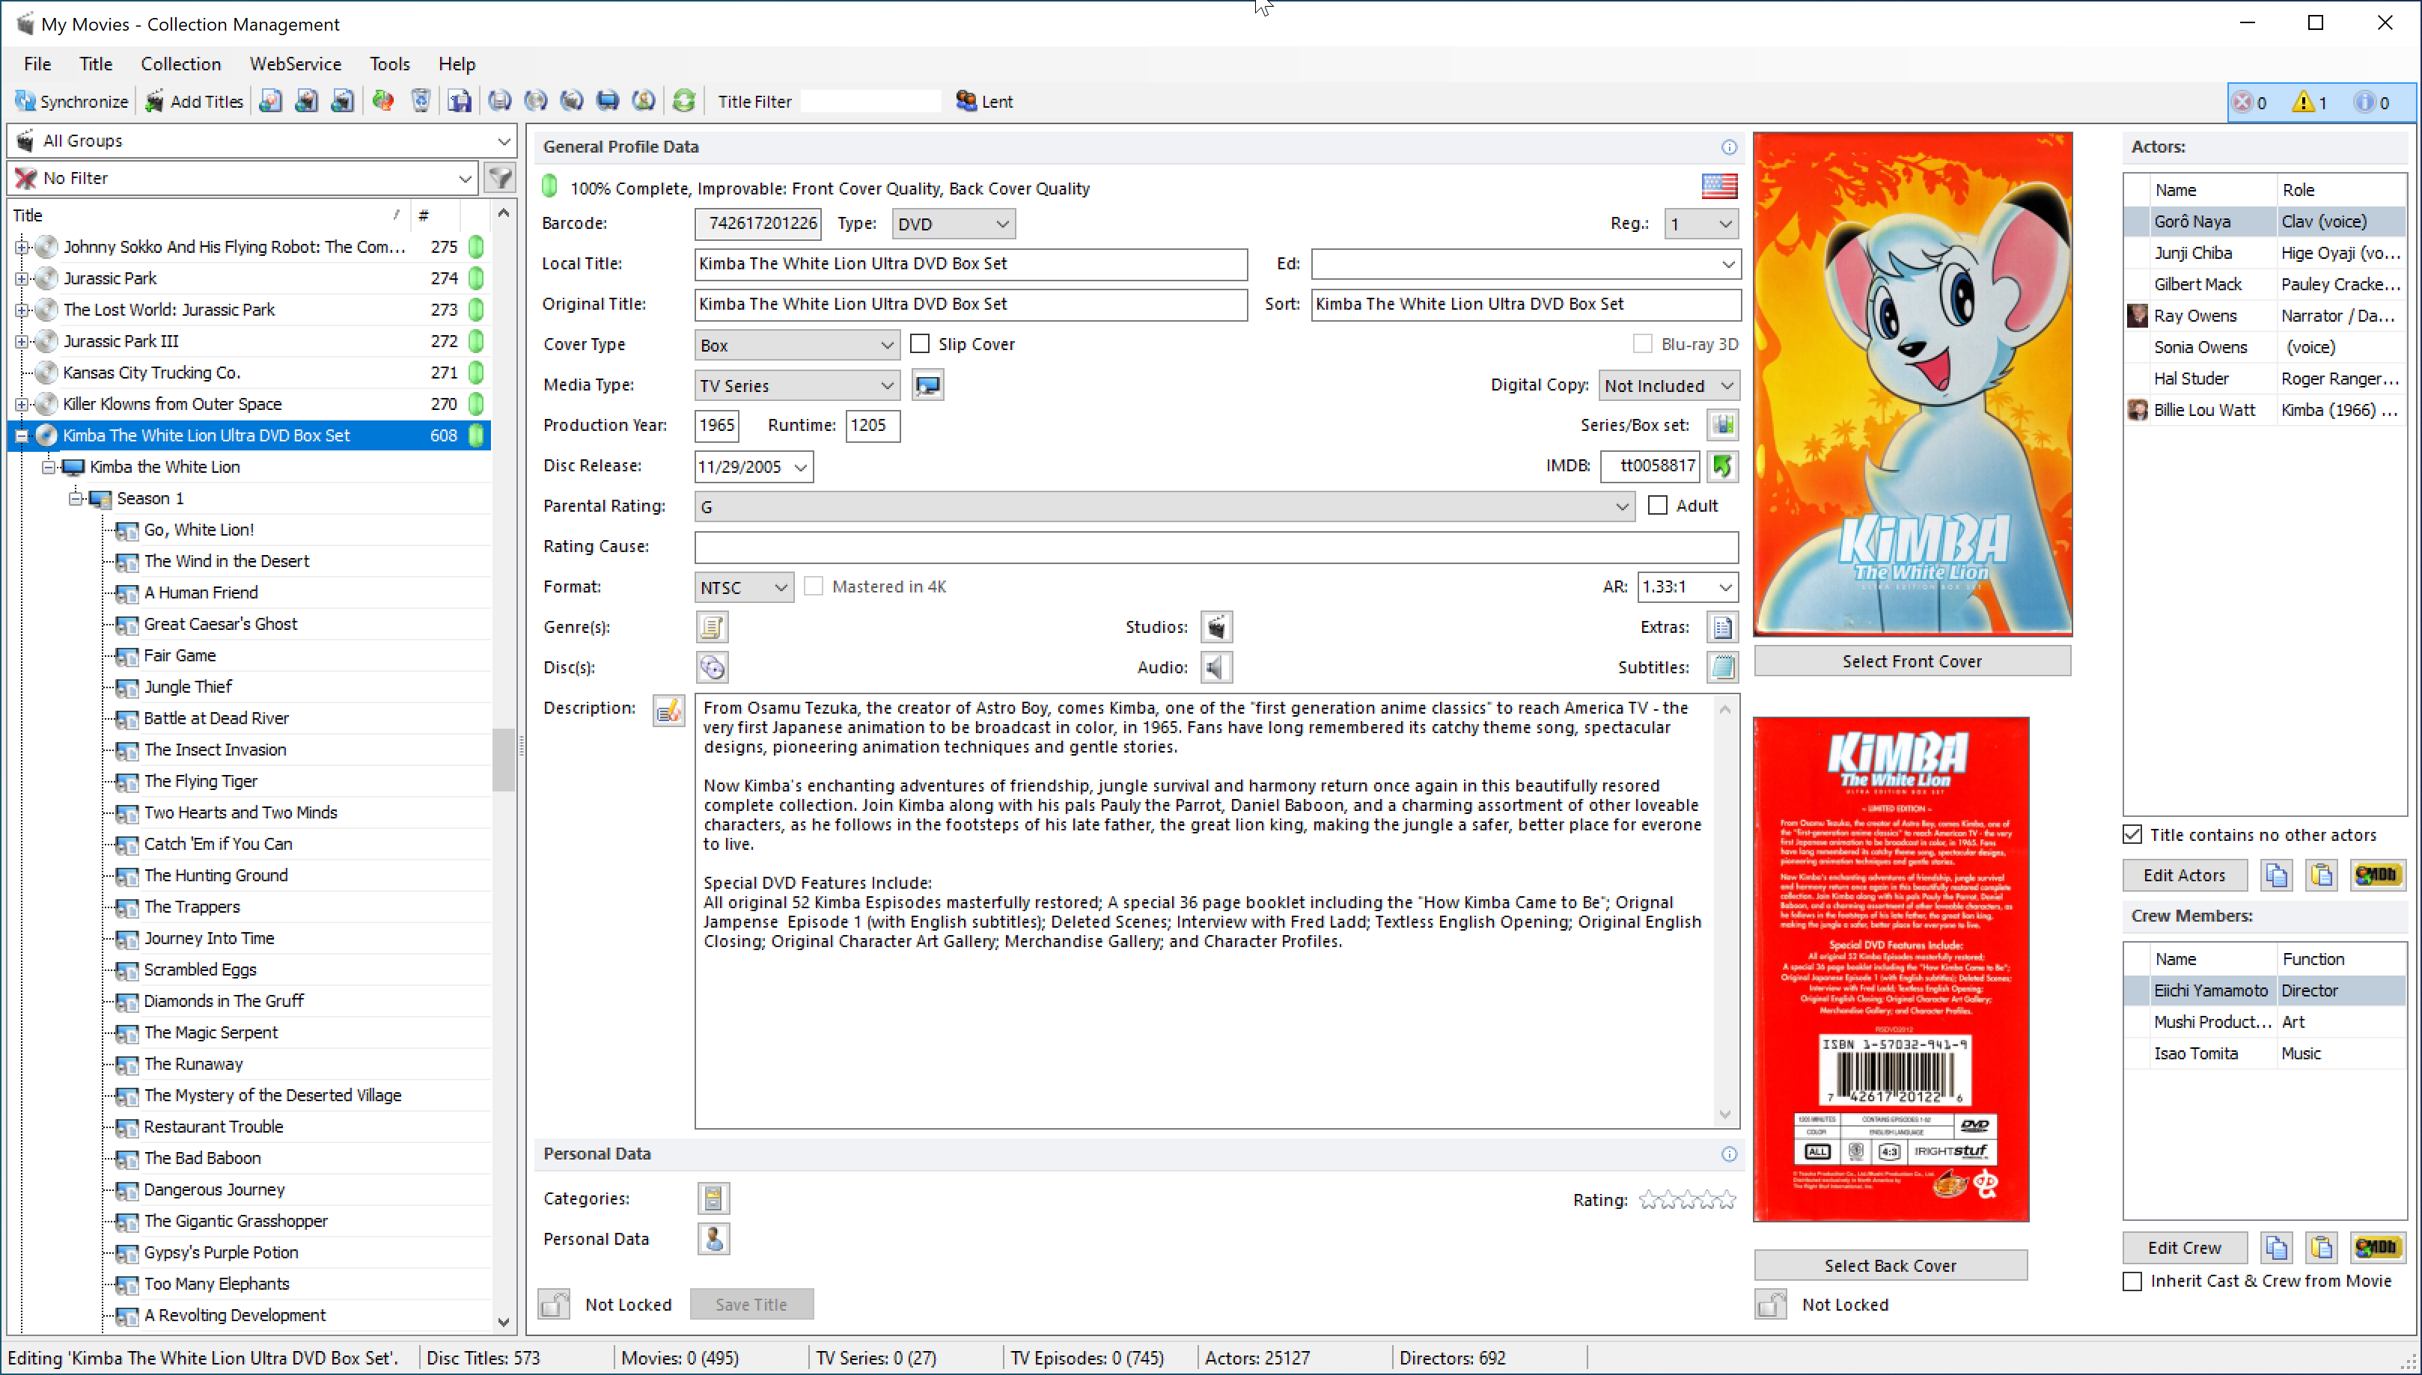Open the Studios editor icon

tap(1215, 627)
